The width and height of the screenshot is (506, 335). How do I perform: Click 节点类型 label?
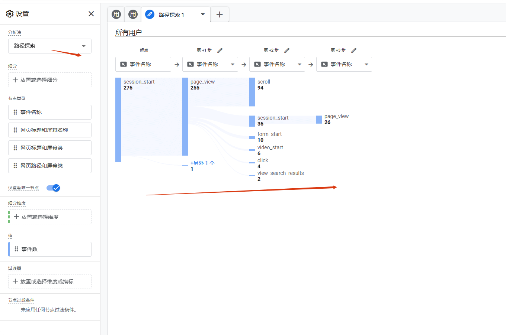point(17,99)
